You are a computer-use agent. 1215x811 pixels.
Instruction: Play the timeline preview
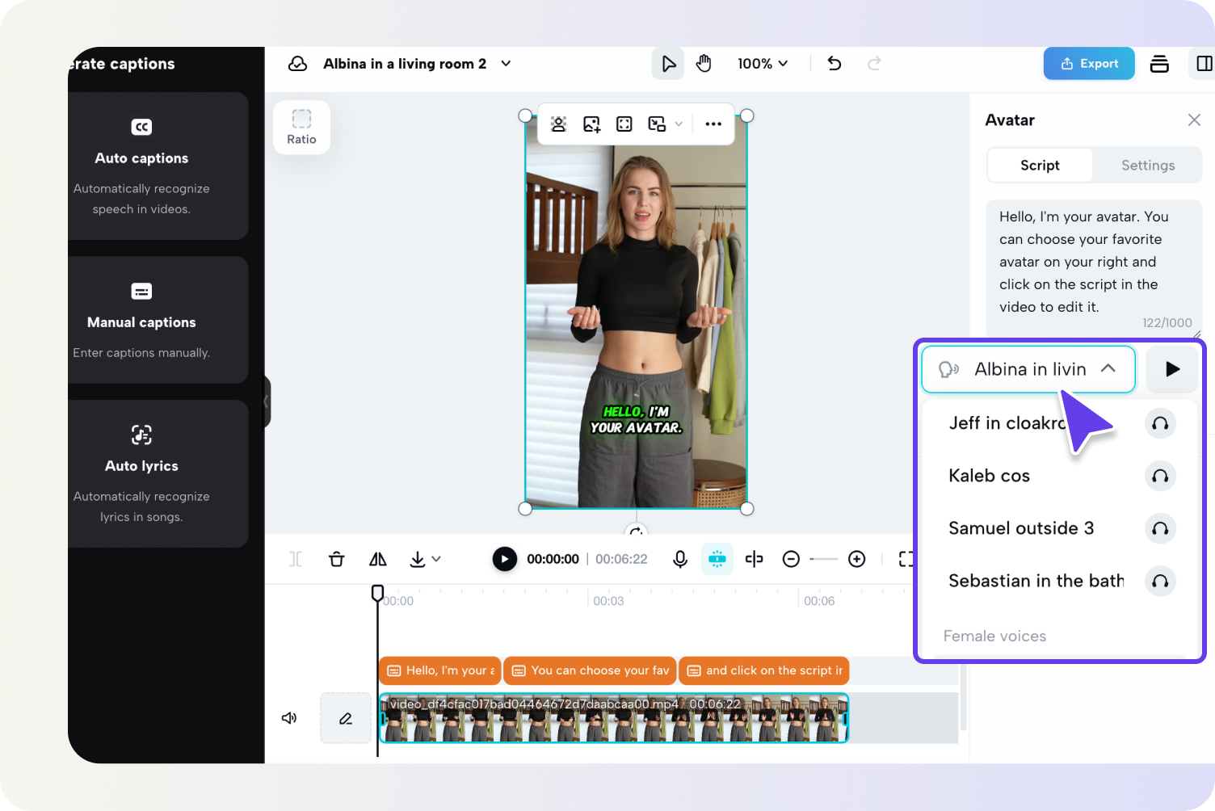tap(504, 559)
